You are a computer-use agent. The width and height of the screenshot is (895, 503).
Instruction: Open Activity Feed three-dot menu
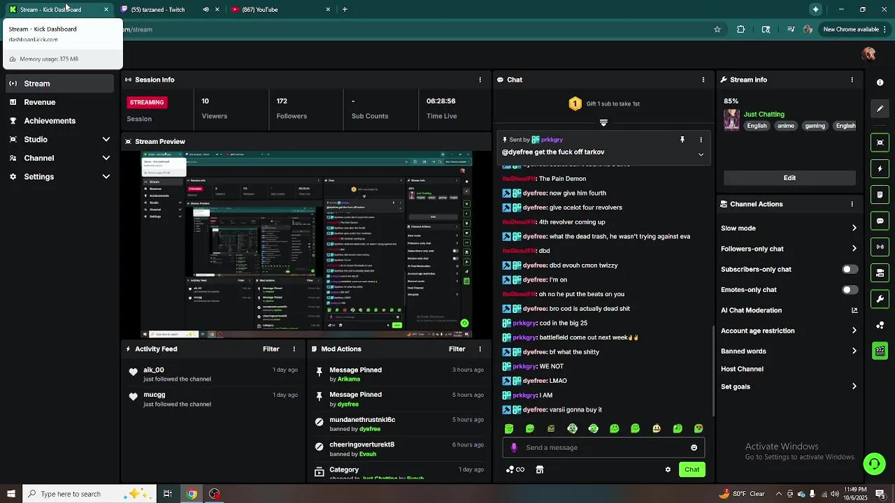click(294, 349)
